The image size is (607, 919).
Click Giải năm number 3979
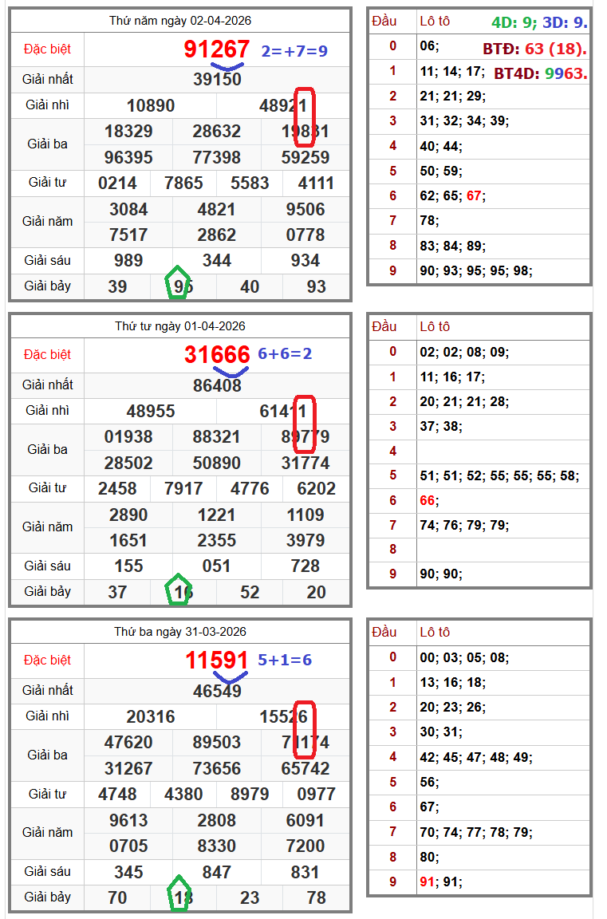[305, 540]
